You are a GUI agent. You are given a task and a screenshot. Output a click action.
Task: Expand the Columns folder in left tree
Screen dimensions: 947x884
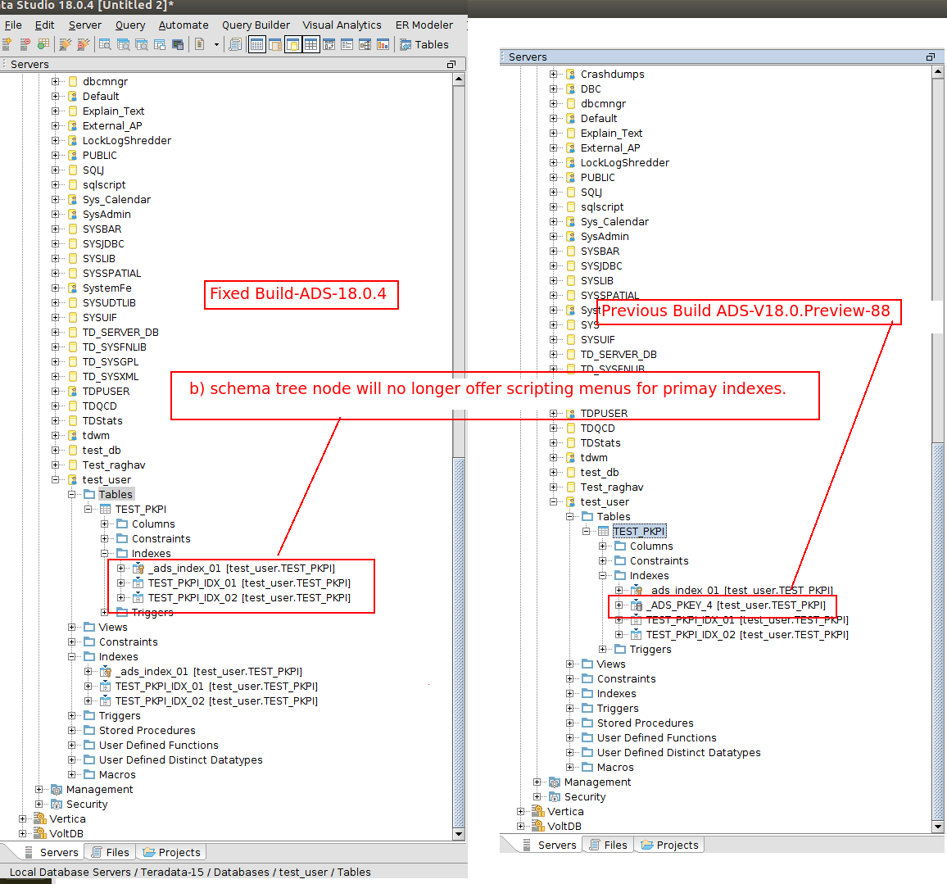click(x=105, y=524)
